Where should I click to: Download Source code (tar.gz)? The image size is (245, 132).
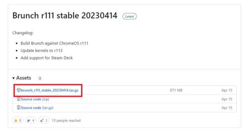(37, 108)
